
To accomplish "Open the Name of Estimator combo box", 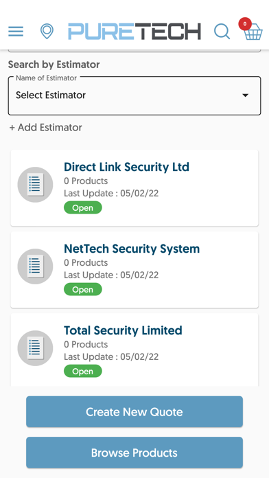I will click(x=134, y=95).
